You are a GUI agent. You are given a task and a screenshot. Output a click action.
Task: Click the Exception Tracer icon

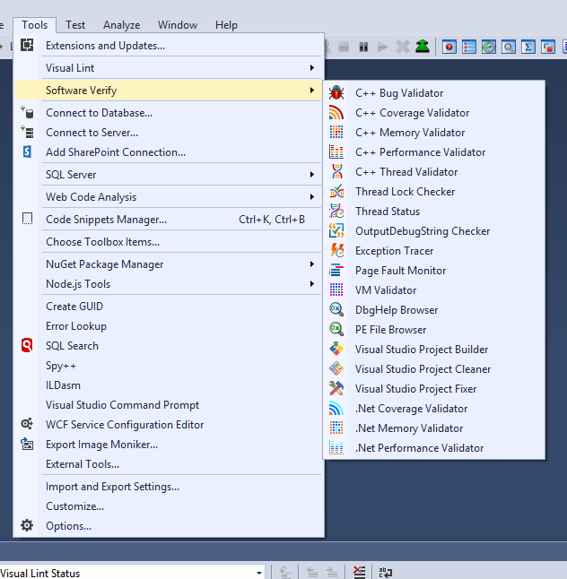point(336,251)
